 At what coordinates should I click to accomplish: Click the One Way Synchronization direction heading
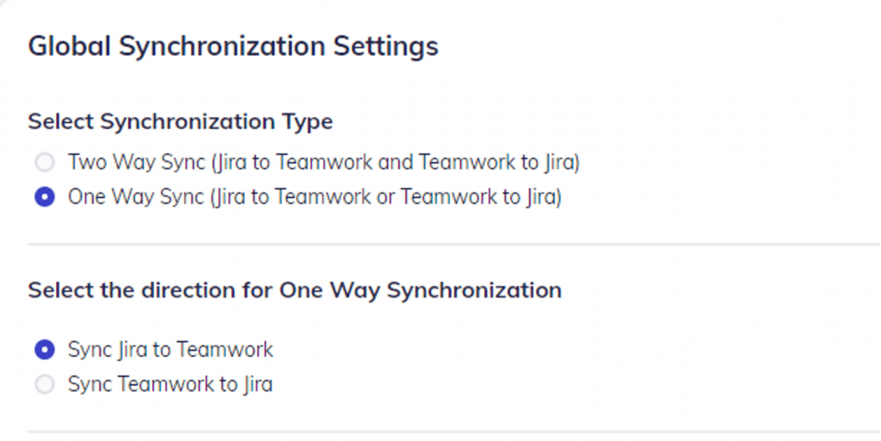pyautogui.click(x=294, y=291)
